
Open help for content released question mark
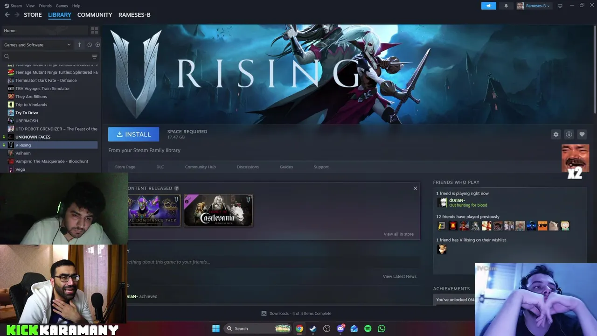coord(177,188)
